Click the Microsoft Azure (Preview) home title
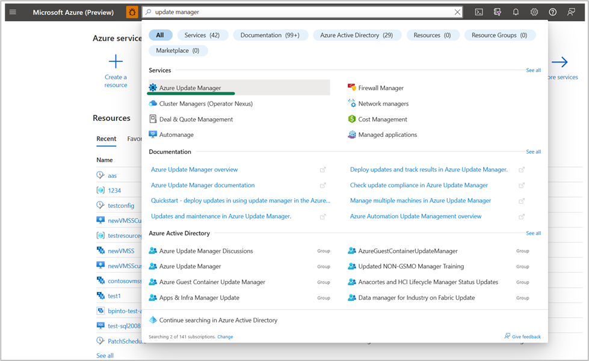 (73, 13)
